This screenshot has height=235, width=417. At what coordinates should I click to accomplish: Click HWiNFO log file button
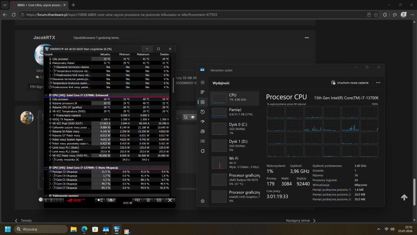click(x=148, y=200)
